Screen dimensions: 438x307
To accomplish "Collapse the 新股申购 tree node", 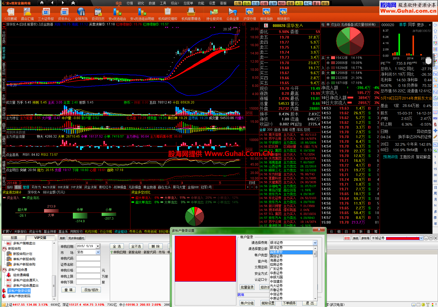I will [x=4, y=248].
